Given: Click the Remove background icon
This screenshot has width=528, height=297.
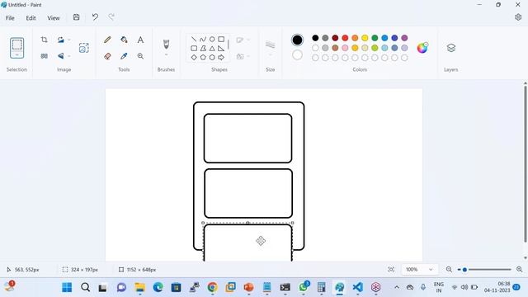Looking at the screenshot, I should [84, 48].
